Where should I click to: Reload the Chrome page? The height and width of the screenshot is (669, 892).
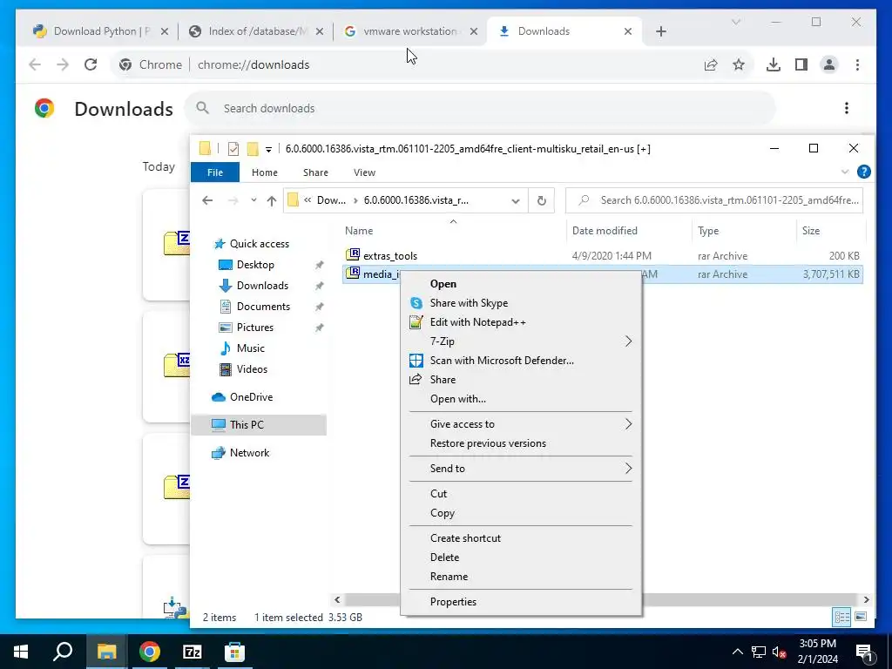(91, 64)
